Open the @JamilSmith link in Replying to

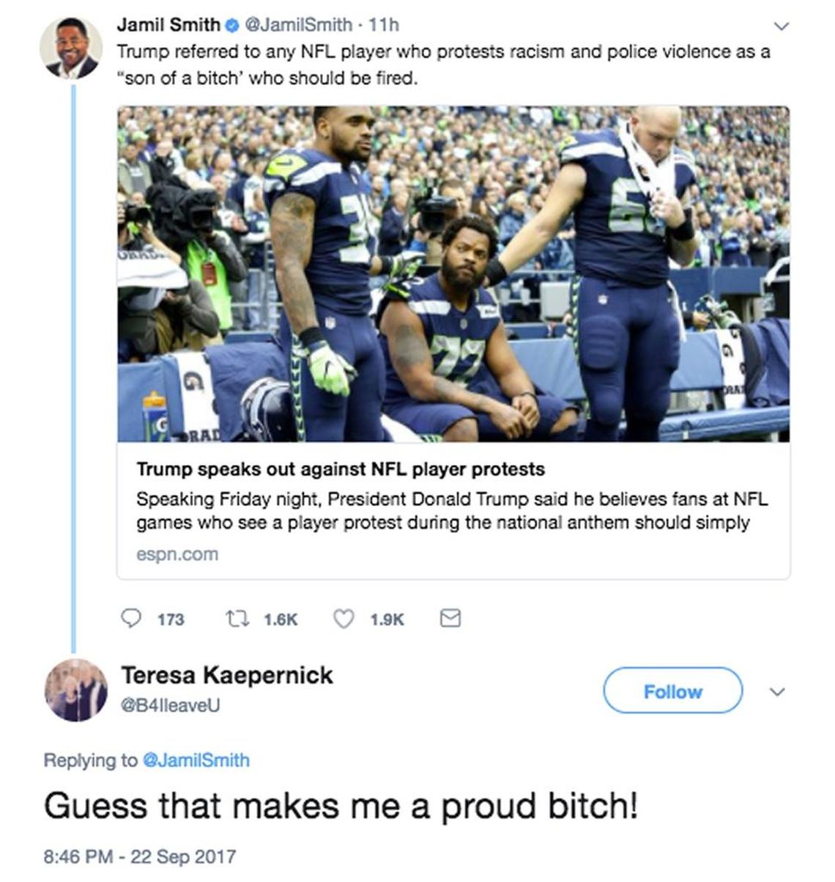coord(196,760)
